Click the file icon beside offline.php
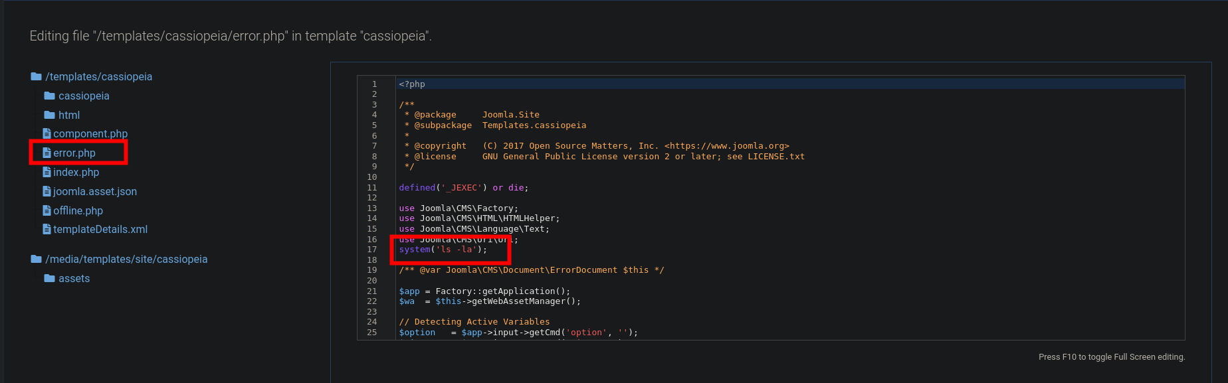Viewport: 1228px width, 383px height. [47, 211]
